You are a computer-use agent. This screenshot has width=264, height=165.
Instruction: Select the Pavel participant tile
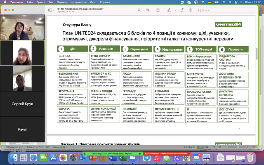click(22, 129)
